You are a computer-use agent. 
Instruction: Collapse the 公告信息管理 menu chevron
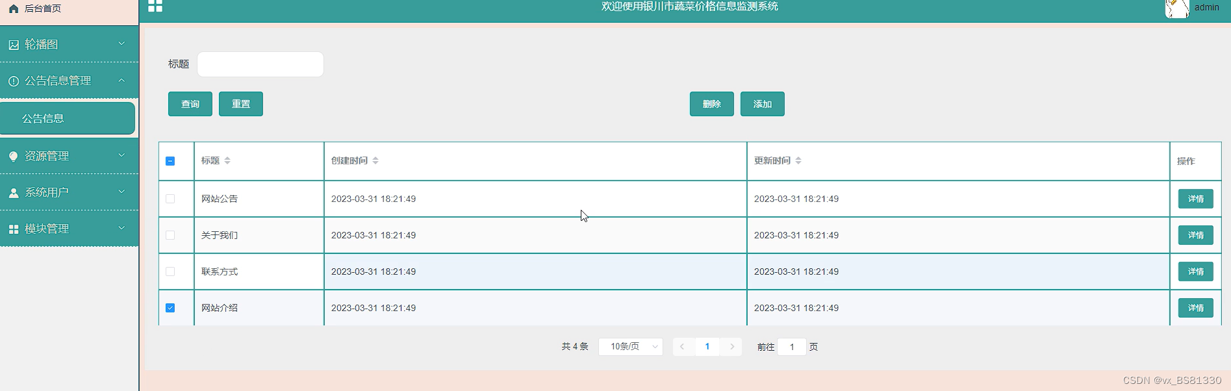click(121, 80)
